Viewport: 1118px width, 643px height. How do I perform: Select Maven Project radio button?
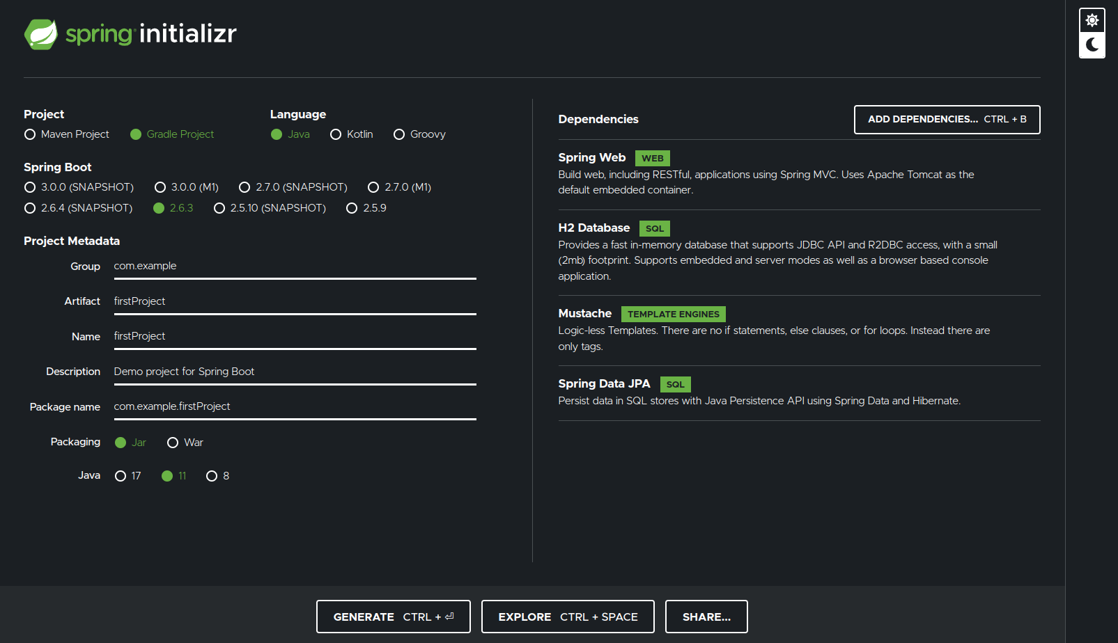click(67, 134)
